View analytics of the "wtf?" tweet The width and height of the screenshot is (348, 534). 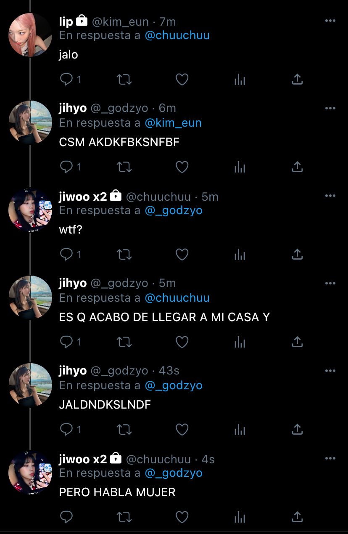[x=240, y=254]
